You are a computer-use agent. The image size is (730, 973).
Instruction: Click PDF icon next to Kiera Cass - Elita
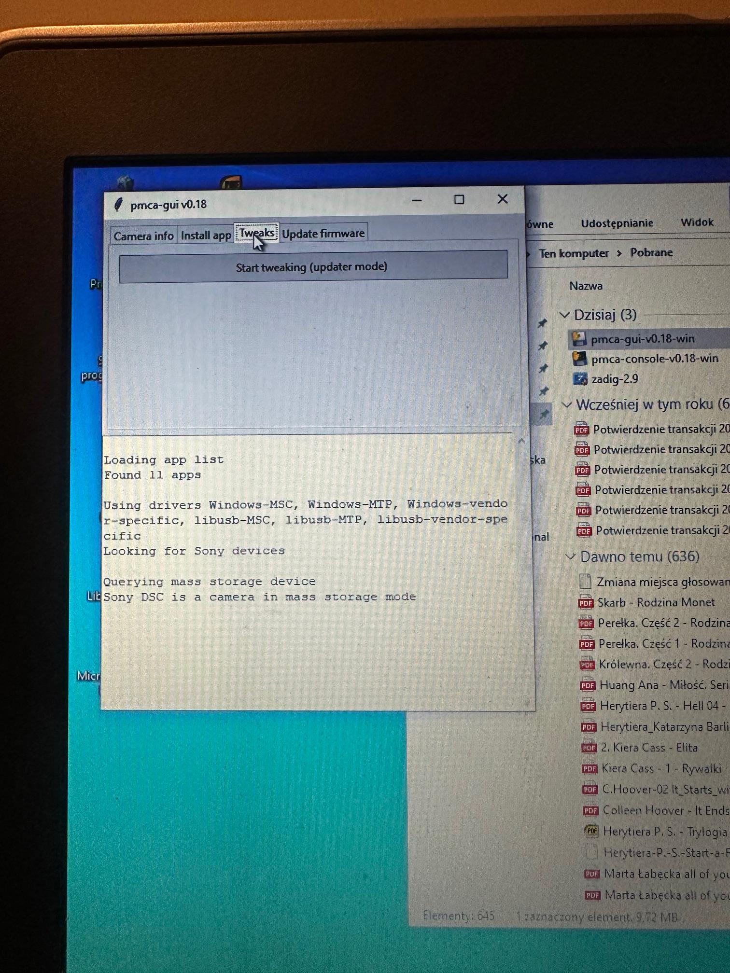click(589, 748)
